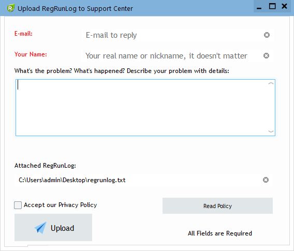Image resolution: width=294 pixels, height=251 pixels.
Task: Tick the Accept our Privacy Policy checkbox
Action: [18, 205]
